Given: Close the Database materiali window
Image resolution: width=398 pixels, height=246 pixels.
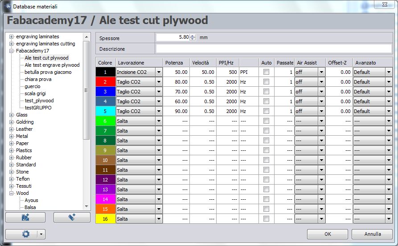Looking at the screenshot, I should (384, 4).
